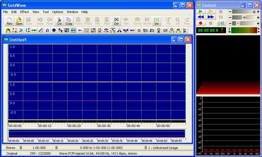262x157 pixels.
Task: Click the Stereo channel status field
Action: click(x=10, y=148)
